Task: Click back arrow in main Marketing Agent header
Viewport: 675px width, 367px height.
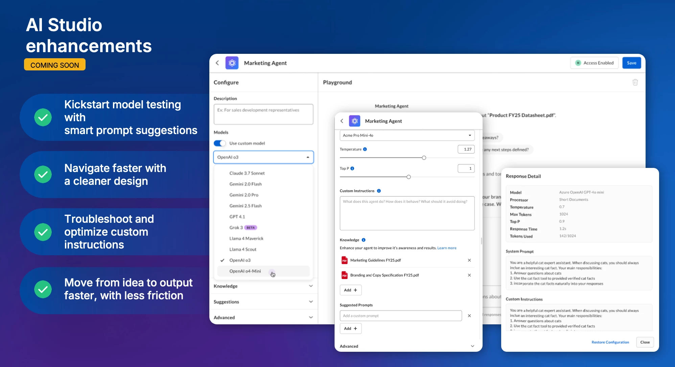Action: 217,63
